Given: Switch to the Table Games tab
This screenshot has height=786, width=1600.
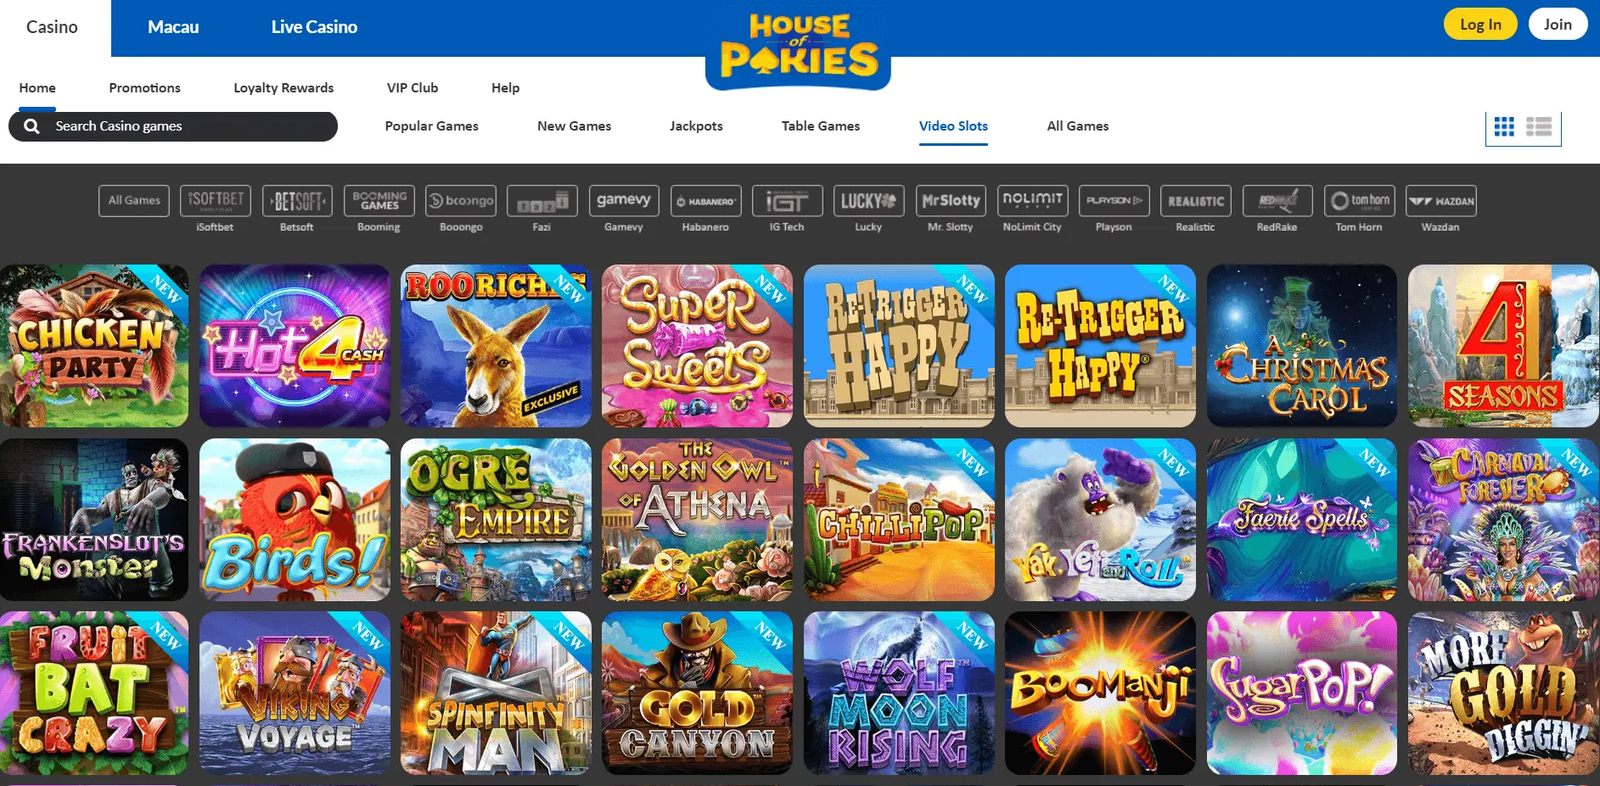Looking at the screenshot, I should [x=821, y=126].
